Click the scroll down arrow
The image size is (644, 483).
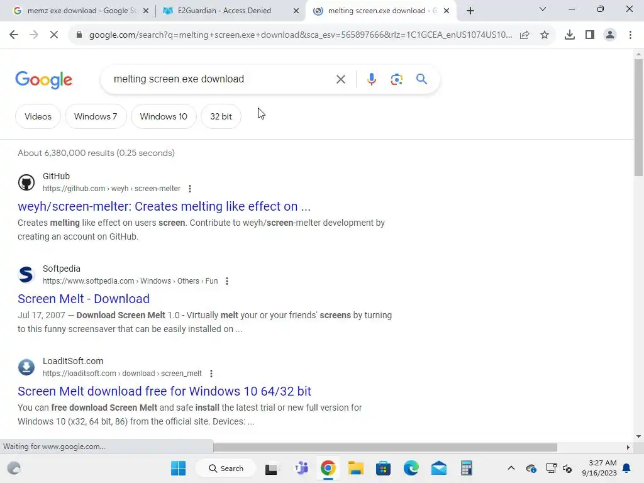click(x=638, y=436)
